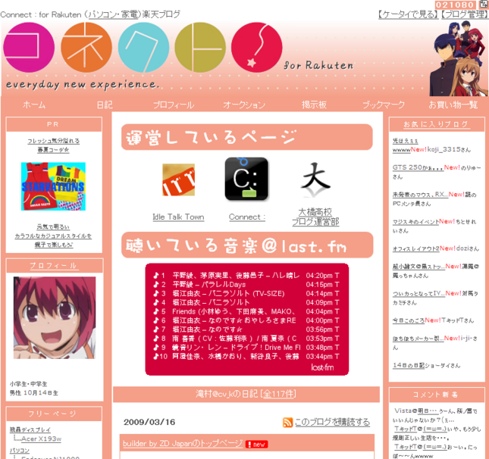Click the プロフィール sidebar heading link
This screenshot has height=459, width=489.
[x=53, y=266]
